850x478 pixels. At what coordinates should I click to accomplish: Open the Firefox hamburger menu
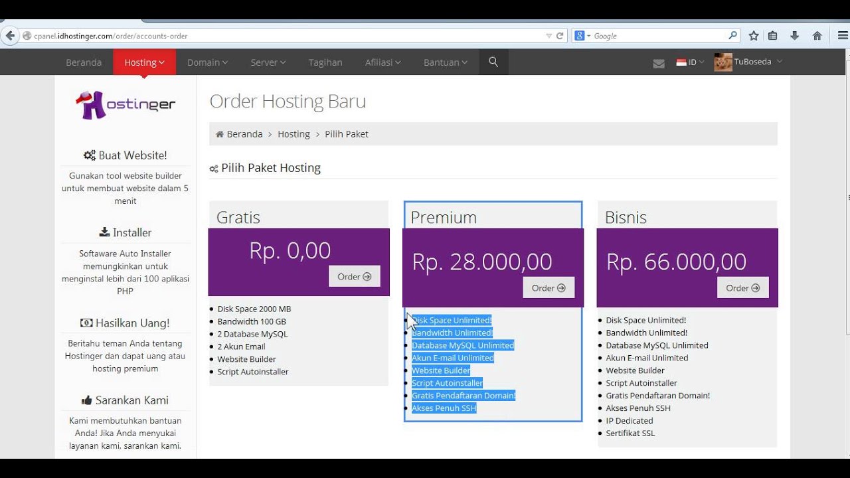843,36
